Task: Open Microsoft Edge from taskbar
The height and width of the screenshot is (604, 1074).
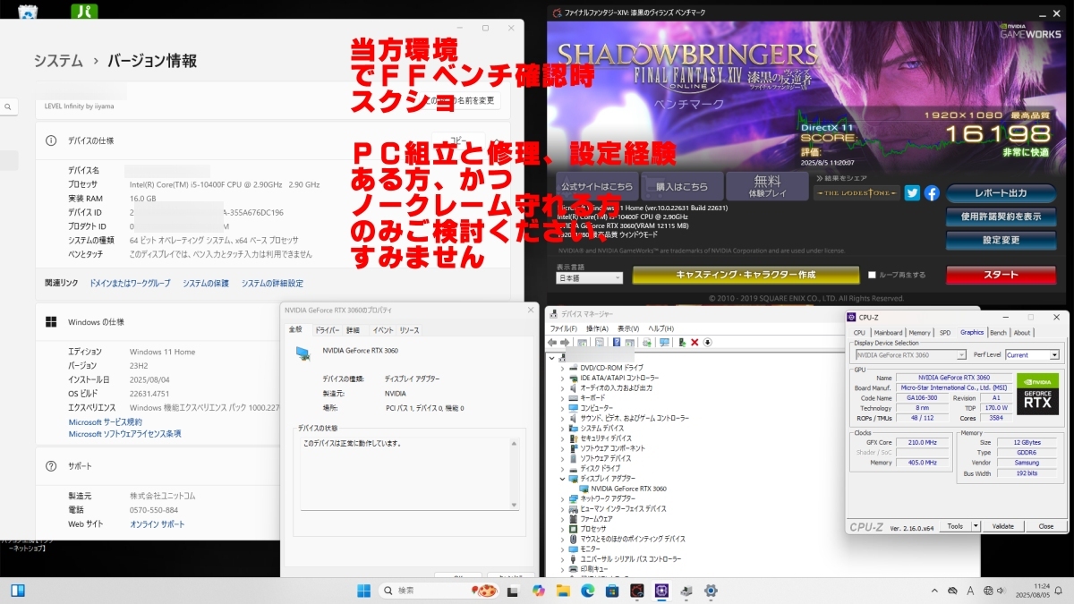Action: (588, 591)
